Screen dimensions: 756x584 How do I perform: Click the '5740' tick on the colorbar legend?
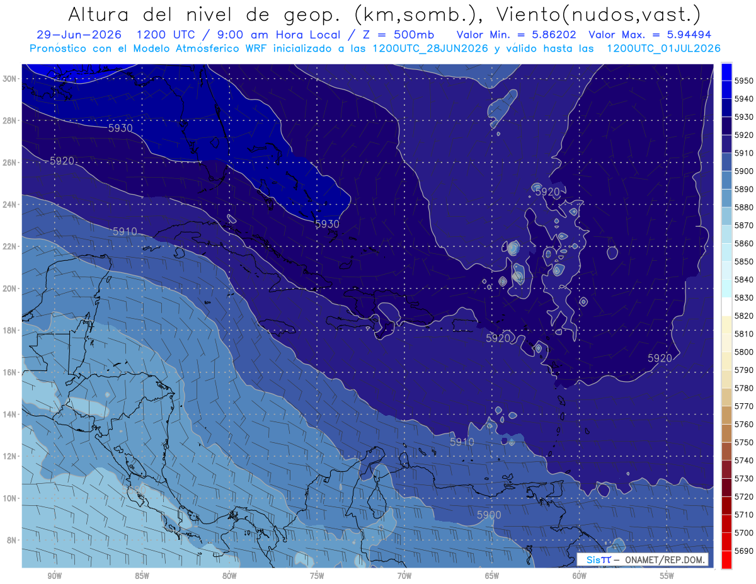point(743,460)
